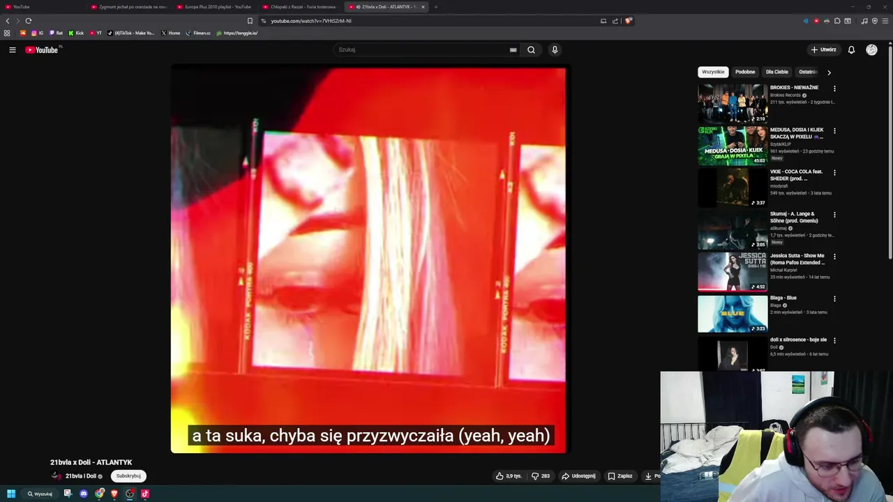Viewport: 893px width, 502px height.
Task: Open options menu for VKIE video
Action: click(x=834, y=172)
